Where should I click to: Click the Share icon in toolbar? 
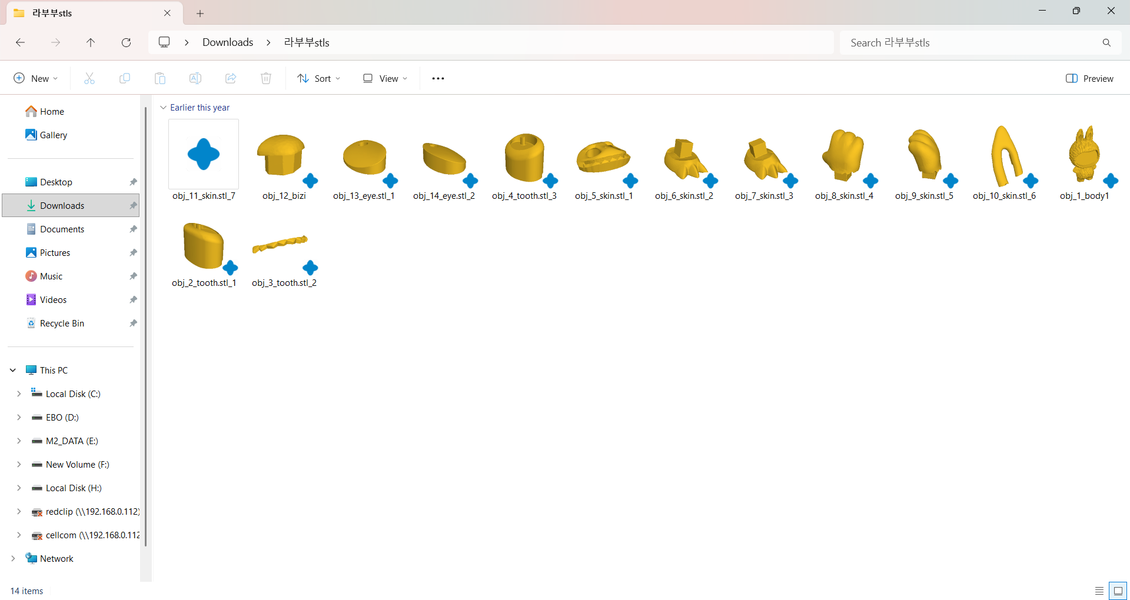tap(231, 78)
